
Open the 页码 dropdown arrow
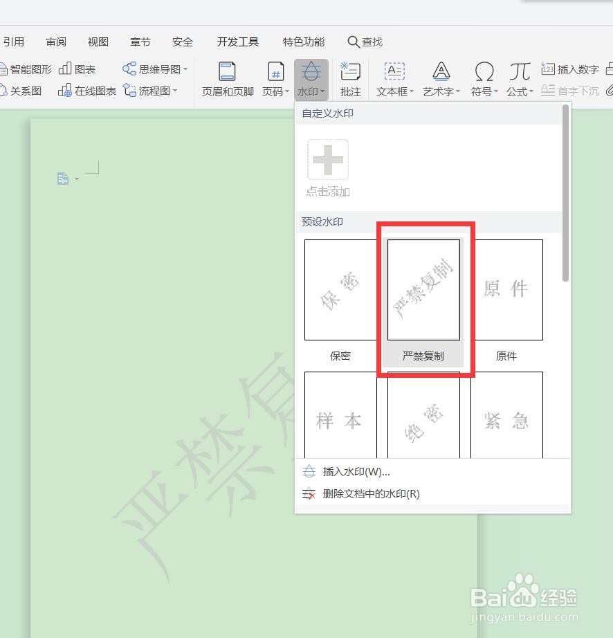[287, 91]
